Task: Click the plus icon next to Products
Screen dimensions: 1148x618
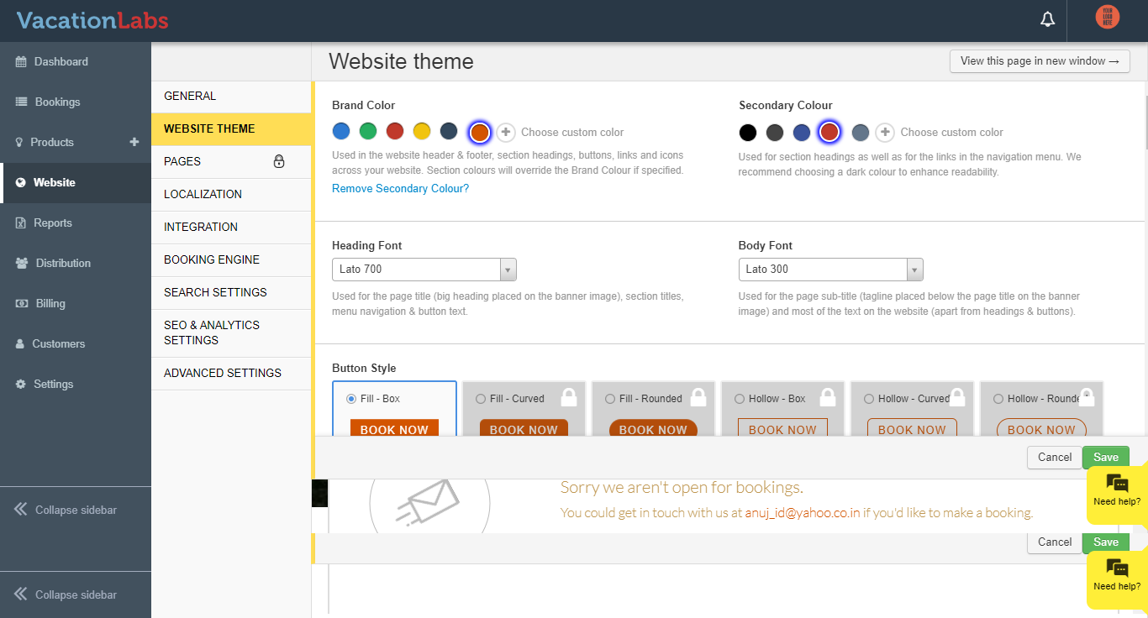Action: click(134, 142)
